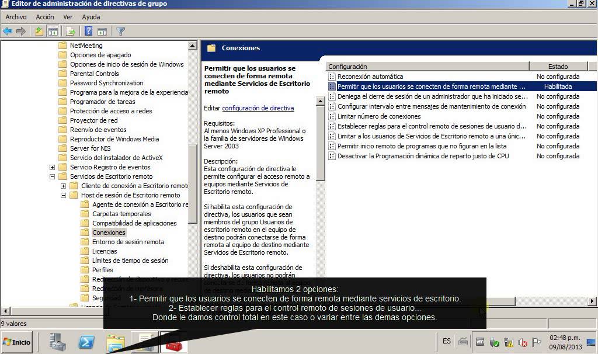598x354 pixels.
Task: Click the tree pane horizontal scroll left arrow
Action: 5,311
